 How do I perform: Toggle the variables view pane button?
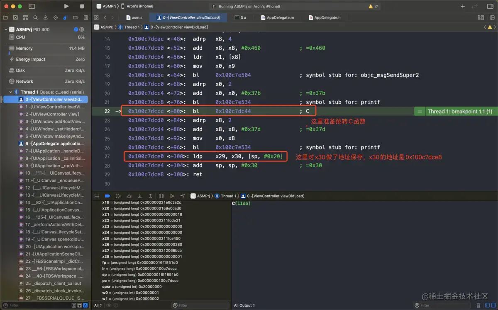pyautogui.click(x=486, y=305)
